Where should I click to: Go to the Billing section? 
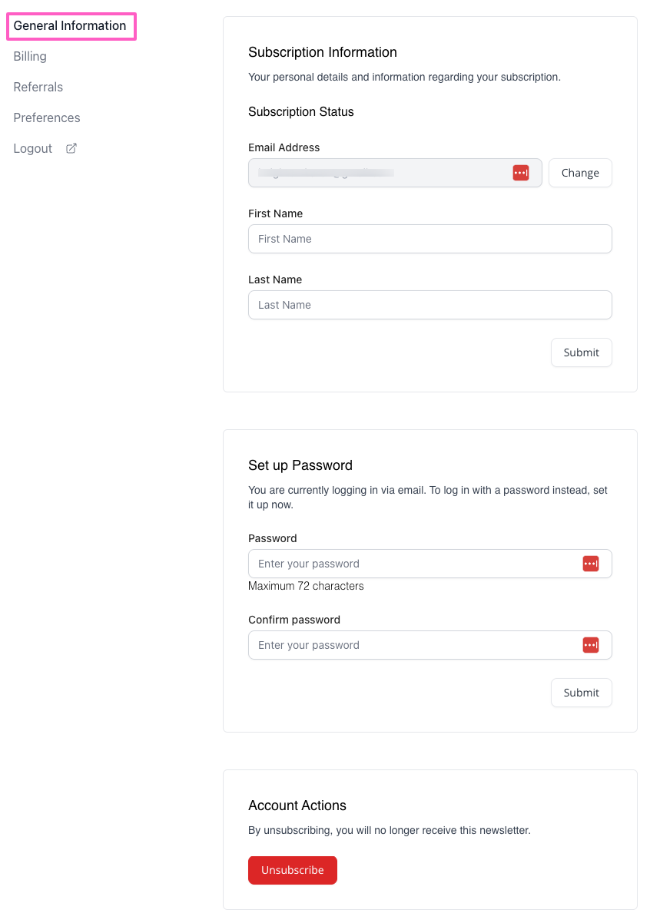click(x=30, y=56)
